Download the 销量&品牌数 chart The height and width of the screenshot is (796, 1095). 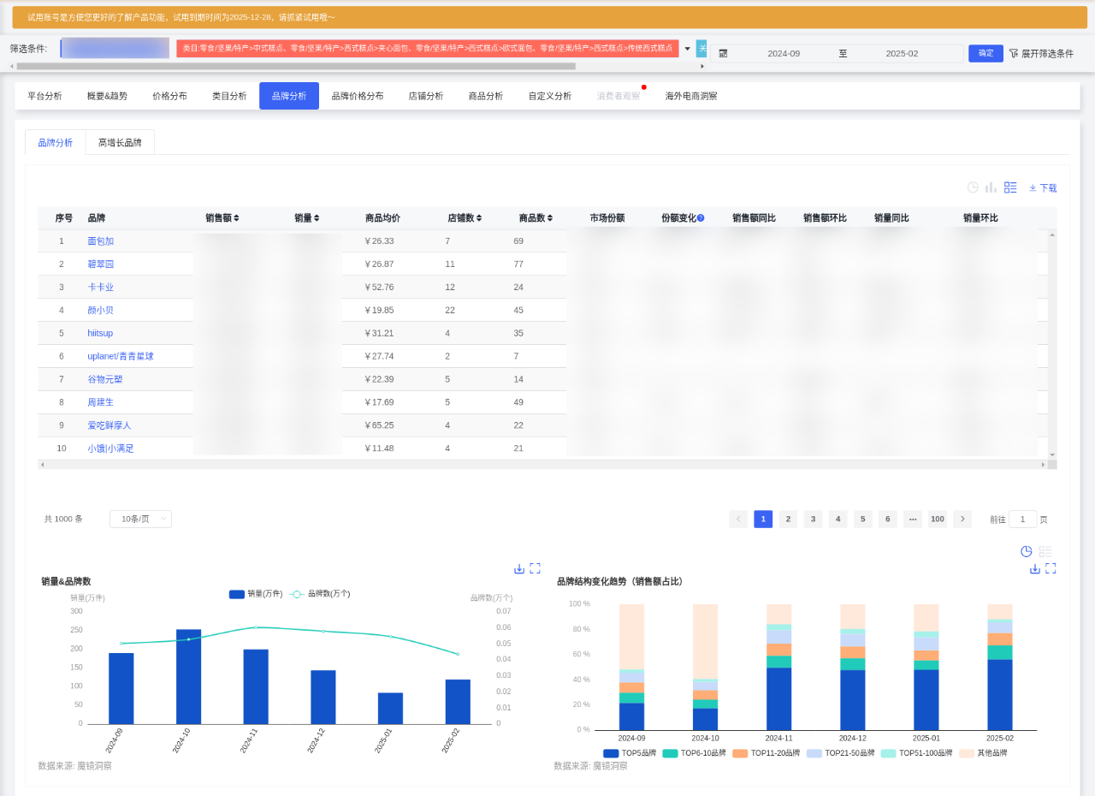coord(519,568)
